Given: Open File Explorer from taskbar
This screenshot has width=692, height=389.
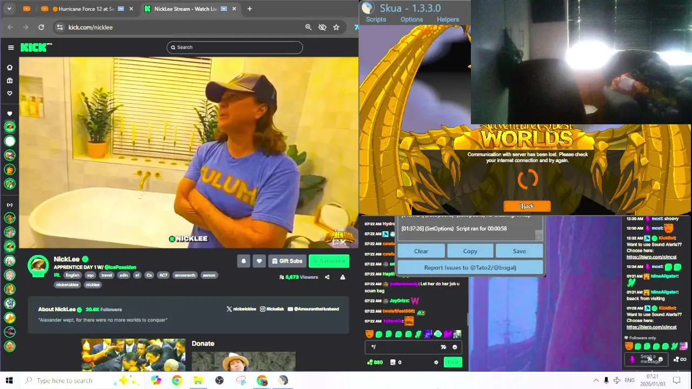Looking at the screenshot, I should (198, 380).
